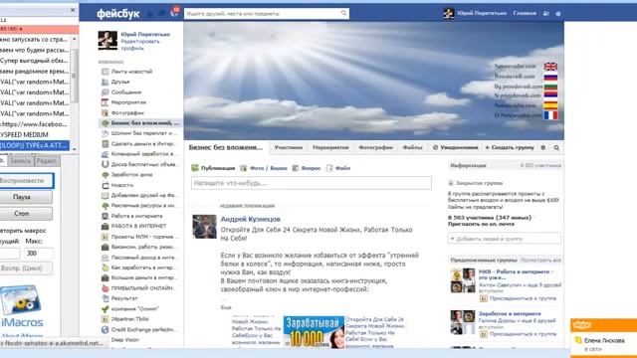
Task: Select the 'https://www.faceboo...' macro line
Action: click(x=34, y=124)
